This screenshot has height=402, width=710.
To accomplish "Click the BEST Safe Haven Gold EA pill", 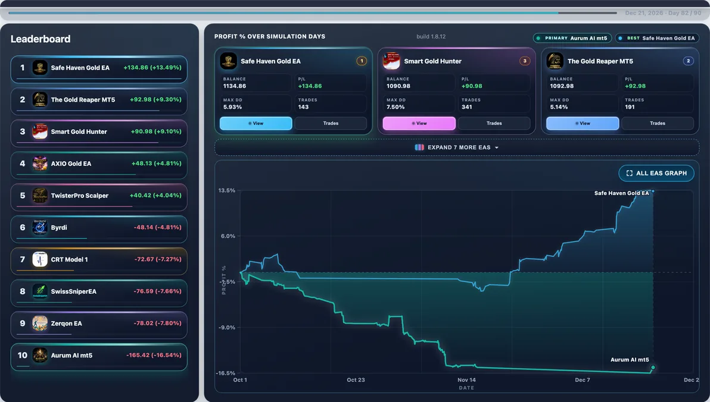I will (657, 39).
